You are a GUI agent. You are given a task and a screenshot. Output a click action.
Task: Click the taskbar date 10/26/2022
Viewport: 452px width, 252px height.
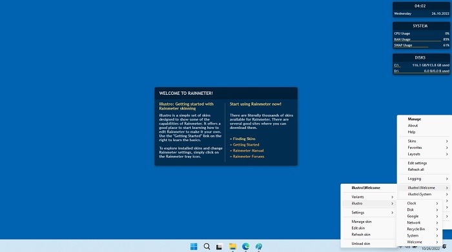tap(431, 249)
